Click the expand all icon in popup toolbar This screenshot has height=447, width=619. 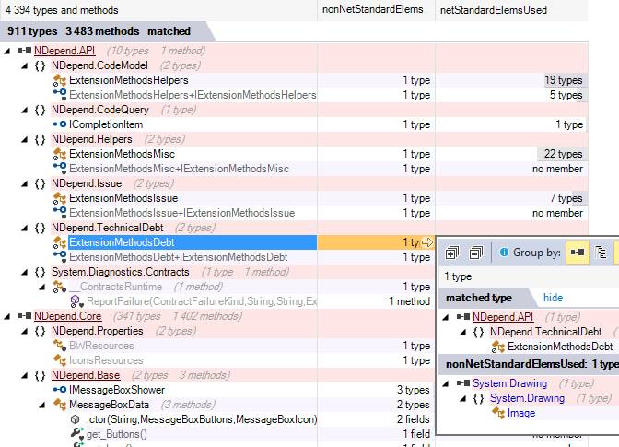pos(451,253)
